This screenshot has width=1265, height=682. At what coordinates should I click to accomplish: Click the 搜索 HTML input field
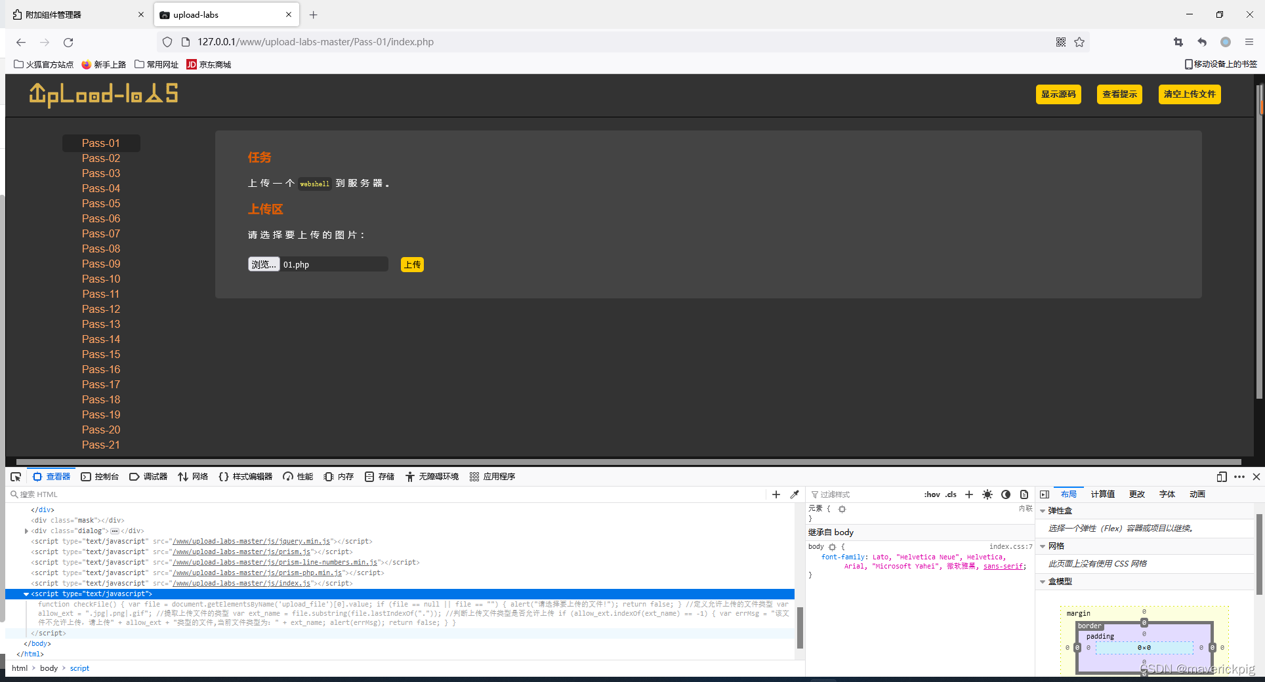click(x=387, y=494)
